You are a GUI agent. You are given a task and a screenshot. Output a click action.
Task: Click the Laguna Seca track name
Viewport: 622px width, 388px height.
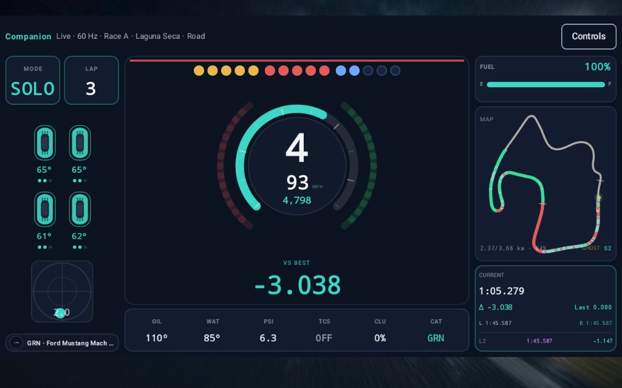pos(157,36)
